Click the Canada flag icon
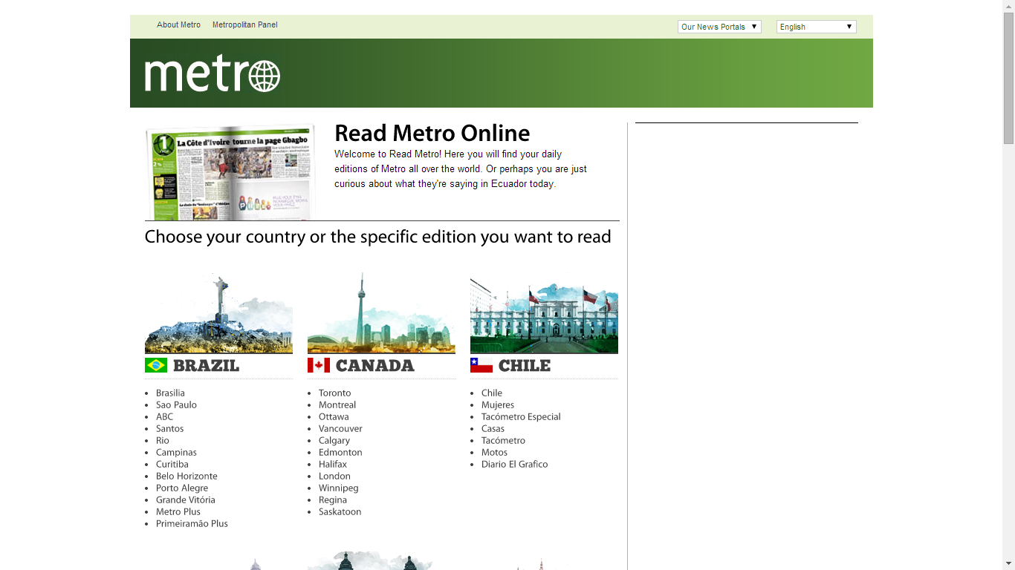 (319, 365)
